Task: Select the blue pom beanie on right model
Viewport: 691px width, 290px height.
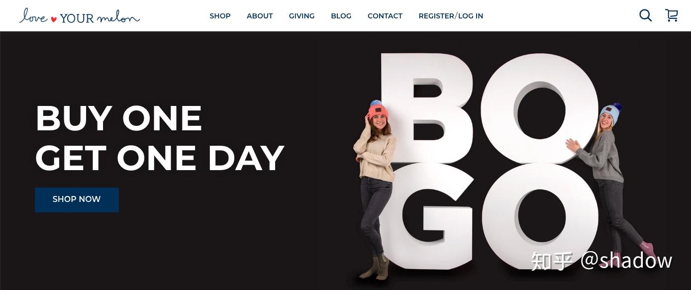Action: tap(610, 113)
